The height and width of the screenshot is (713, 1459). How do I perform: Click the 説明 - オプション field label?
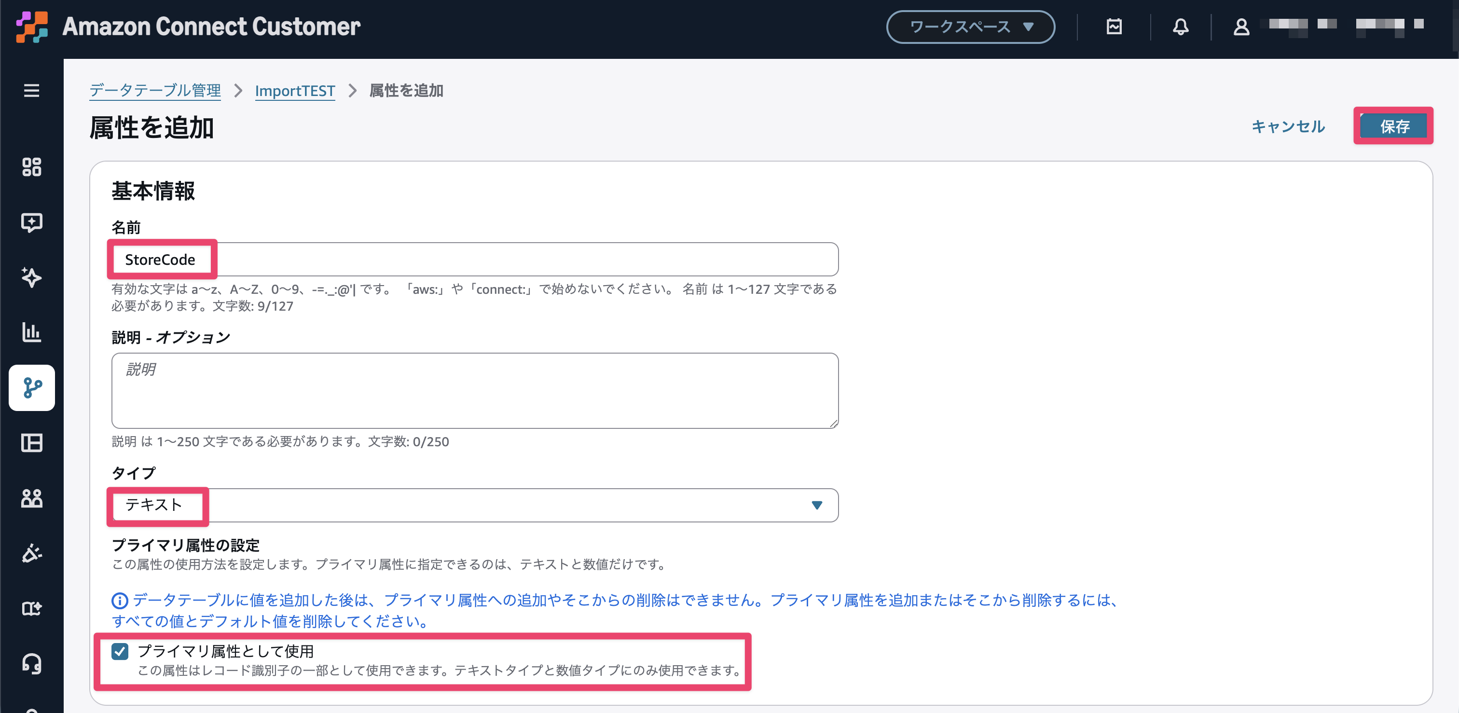coord(170,338)
